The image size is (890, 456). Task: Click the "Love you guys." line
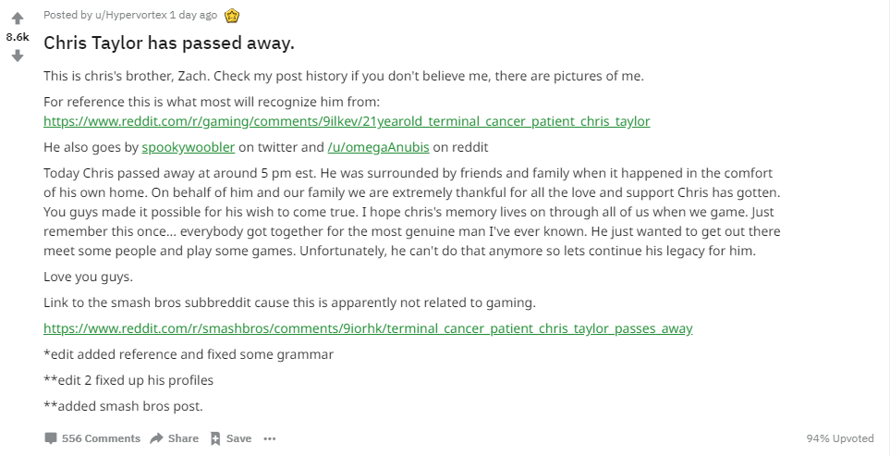click(86, 277)
